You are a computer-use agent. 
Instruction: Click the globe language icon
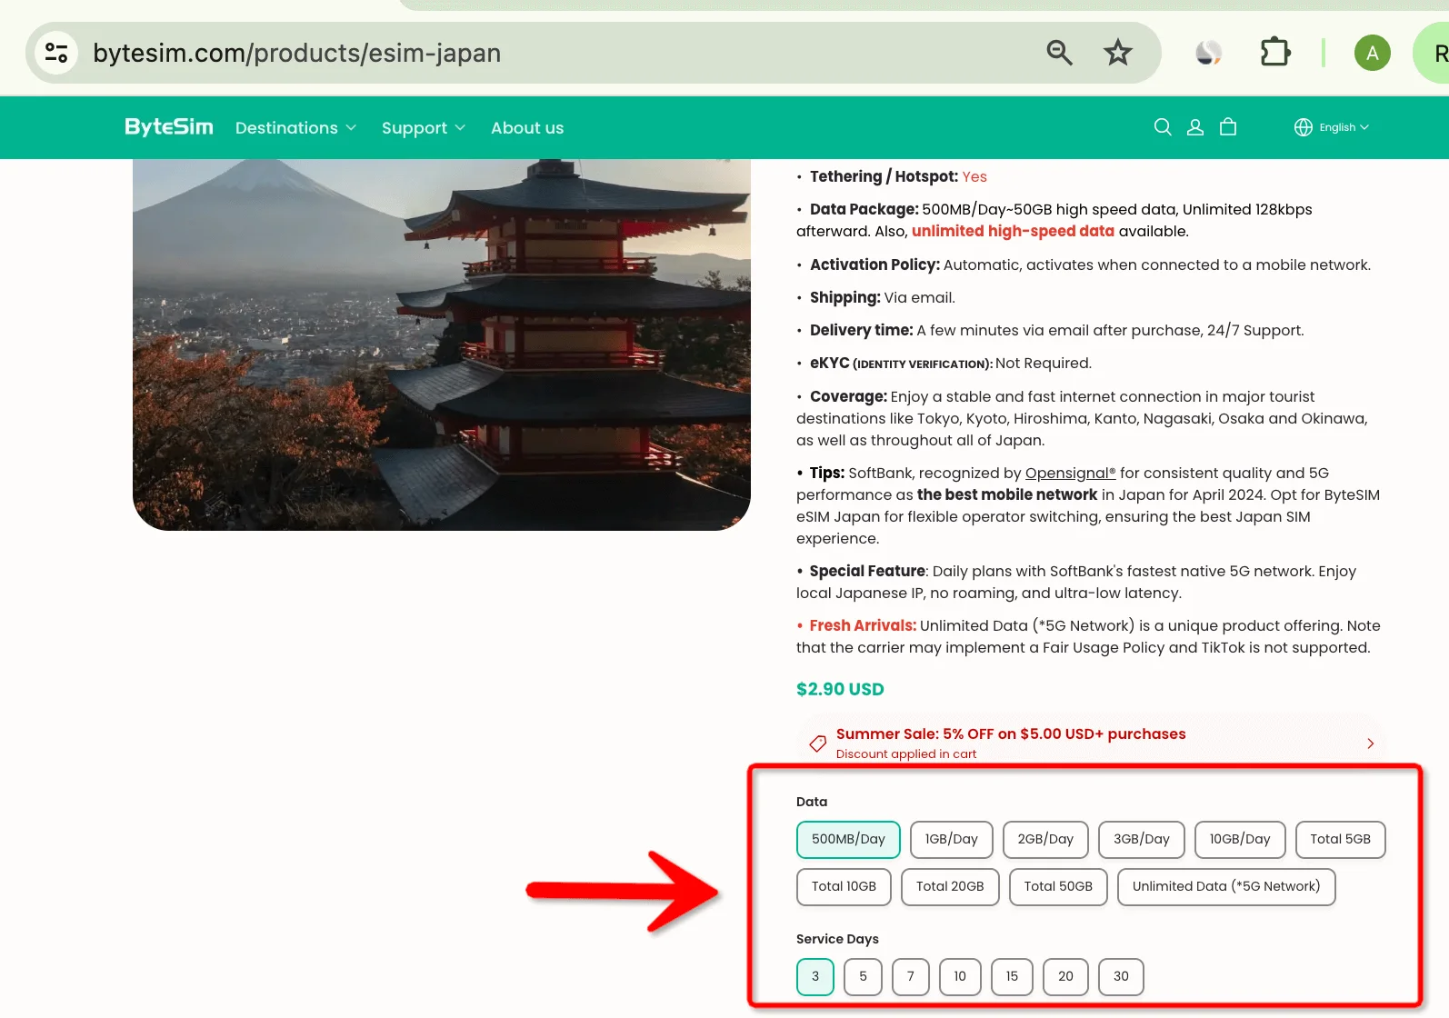point(1304,127)
